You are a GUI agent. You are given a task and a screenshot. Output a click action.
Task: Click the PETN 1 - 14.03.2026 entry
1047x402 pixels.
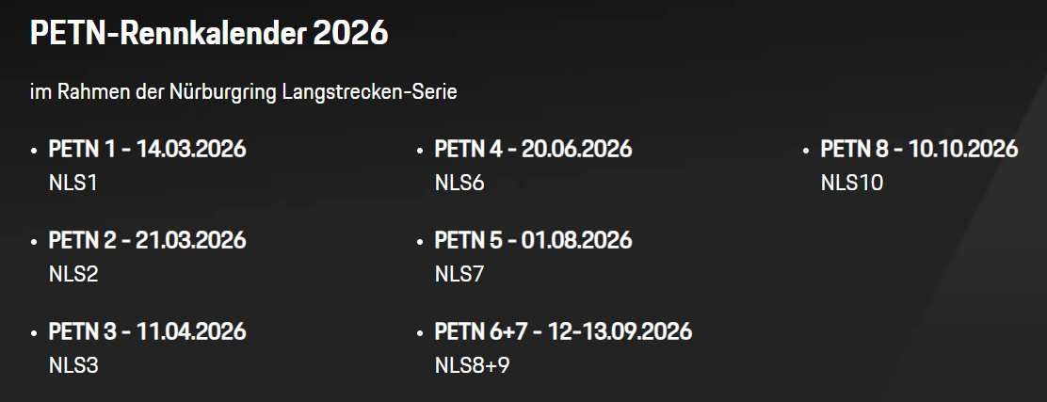click(x=147, y=149)
